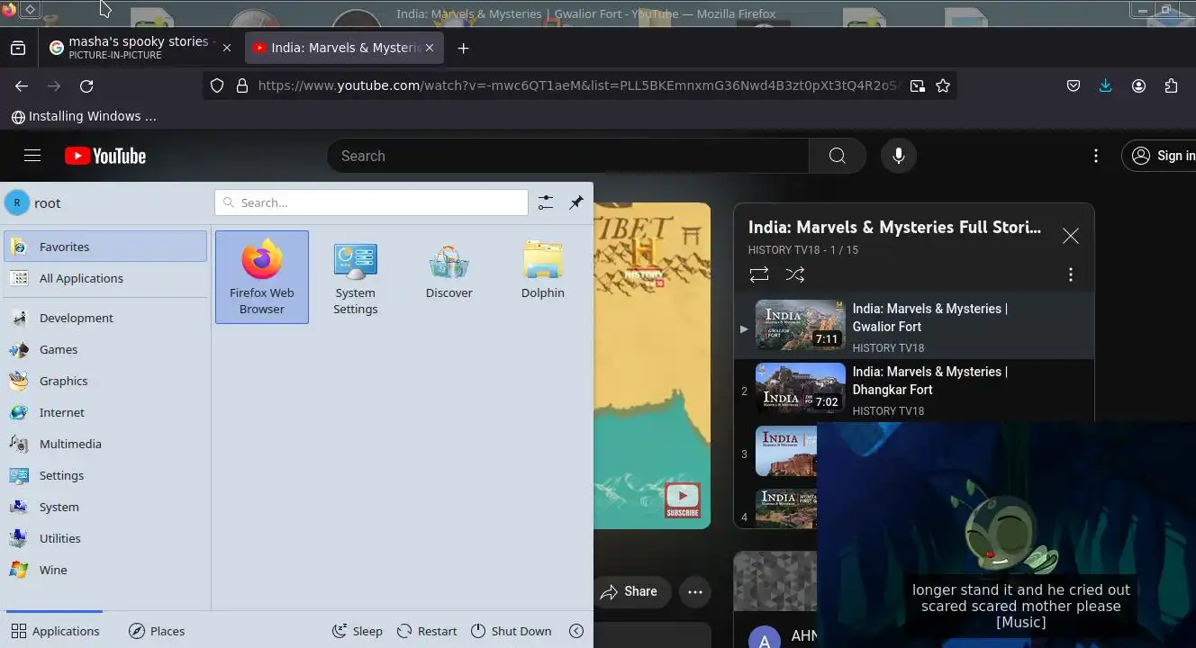The image size is (1196, 648).
Task: Open Firefox downloads panel
Action: (x=1106, y=85)
